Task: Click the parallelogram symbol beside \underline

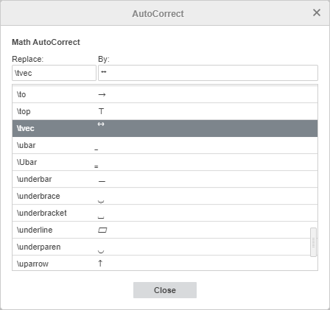Action: [102, 230]
